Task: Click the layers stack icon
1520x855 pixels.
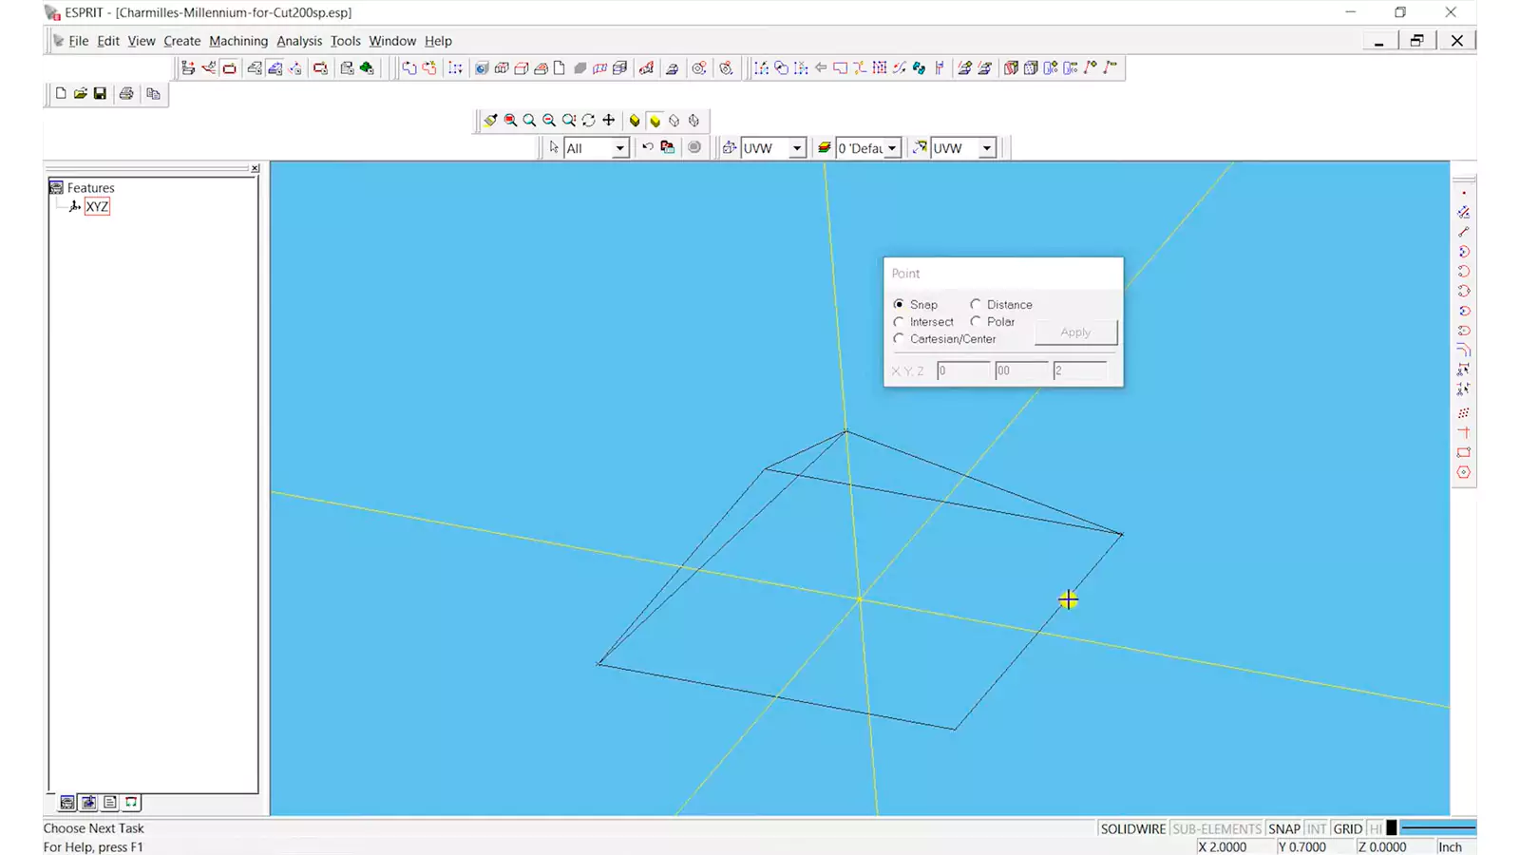Action: coord(825,147)
